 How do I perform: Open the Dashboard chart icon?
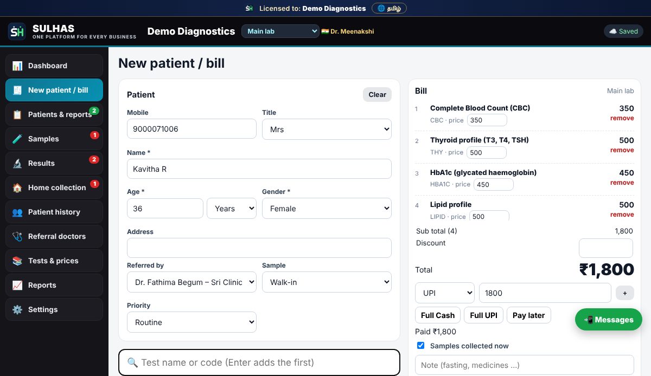17,66
